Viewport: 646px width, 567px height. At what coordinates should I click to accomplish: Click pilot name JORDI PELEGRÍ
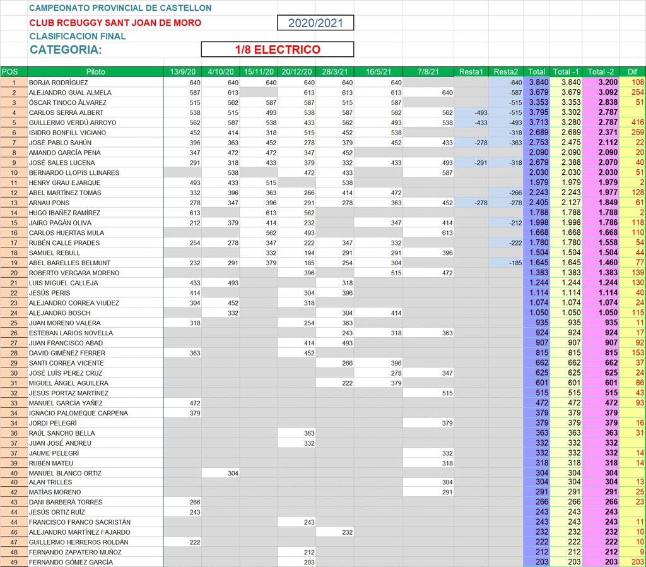(53, 423)
